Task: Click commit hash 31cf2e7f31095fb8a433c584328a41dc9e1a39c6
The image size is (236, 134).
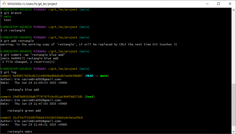Action: 47,118
